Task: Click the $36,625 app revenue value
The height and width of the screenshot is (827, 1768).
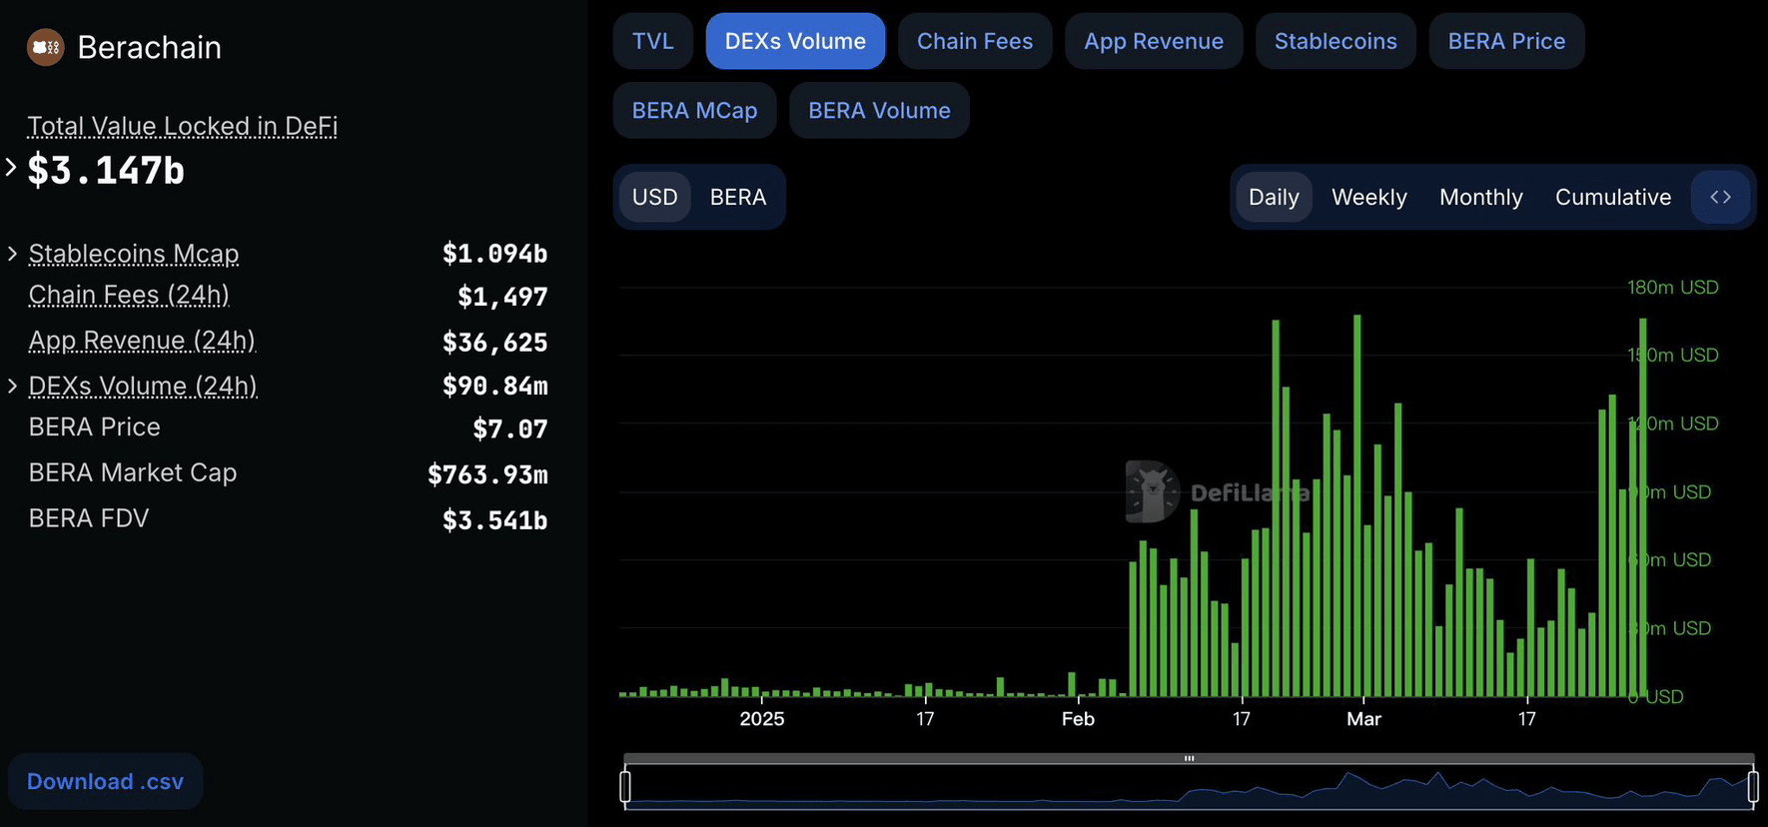Action: [494, 343]
